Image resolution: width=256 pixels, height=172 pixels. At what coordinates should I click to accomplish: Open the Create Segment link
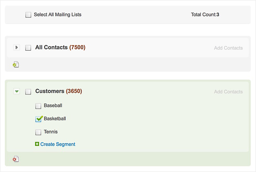(x=58, y=144)
